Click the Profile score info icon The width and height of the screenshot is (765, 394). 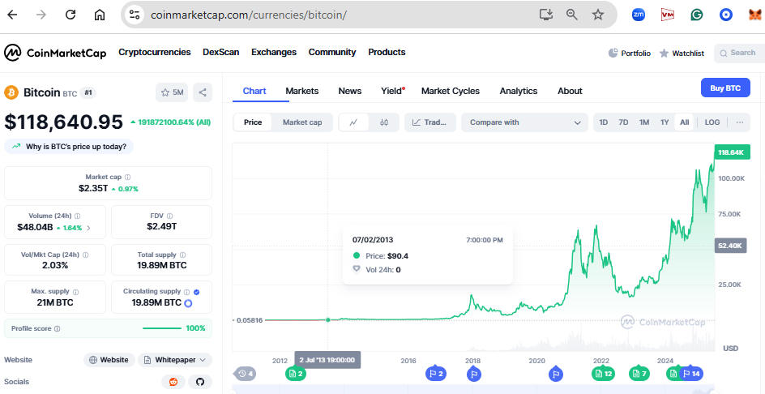coord(57,328)
